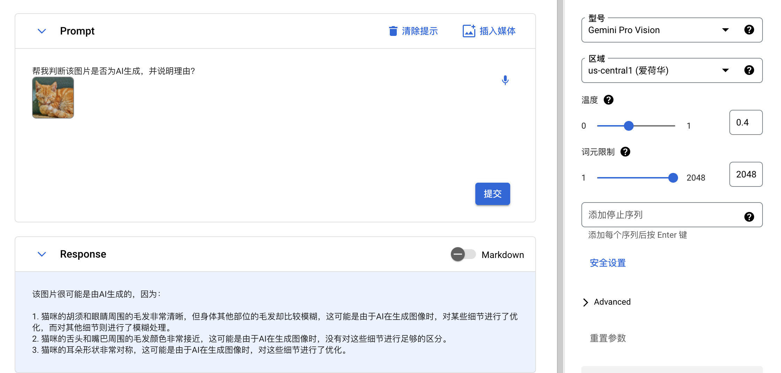Viewport: 781px width, 373px height.
Task: Click the insert media image icon
Action: (x=469, y=31)
